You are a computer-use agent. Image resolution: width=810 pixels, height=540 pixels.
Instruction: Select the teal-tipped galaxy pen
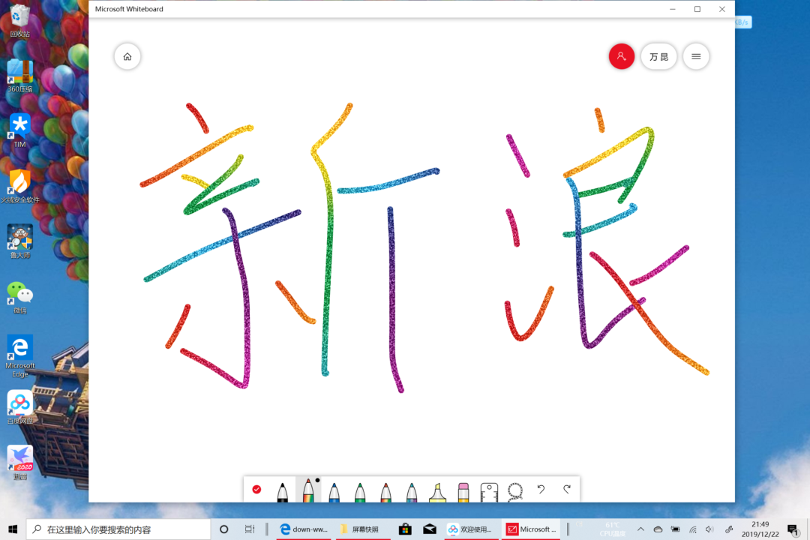coord(411,491)
